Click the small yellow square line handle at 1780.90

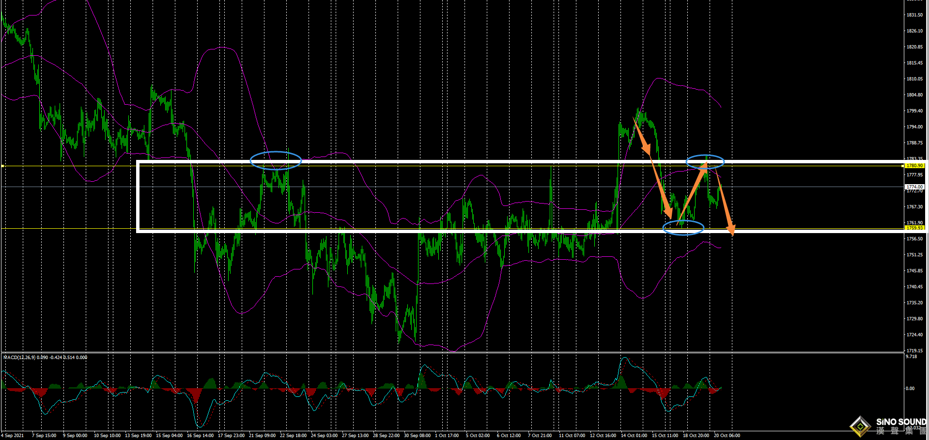[2, 166]
